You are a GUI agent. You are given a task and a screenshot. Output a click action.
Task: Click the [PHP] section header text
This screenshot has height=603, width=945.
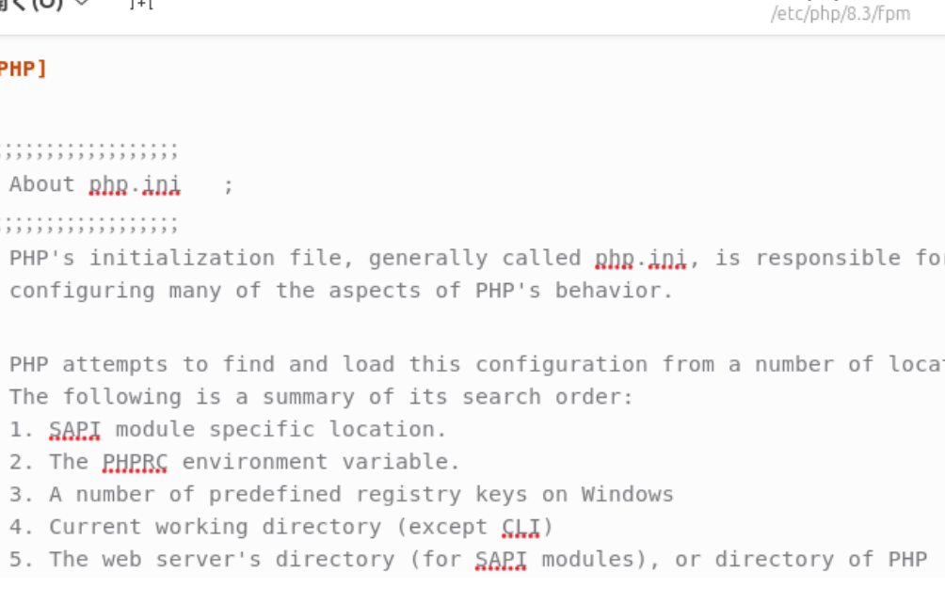[21, 69]
